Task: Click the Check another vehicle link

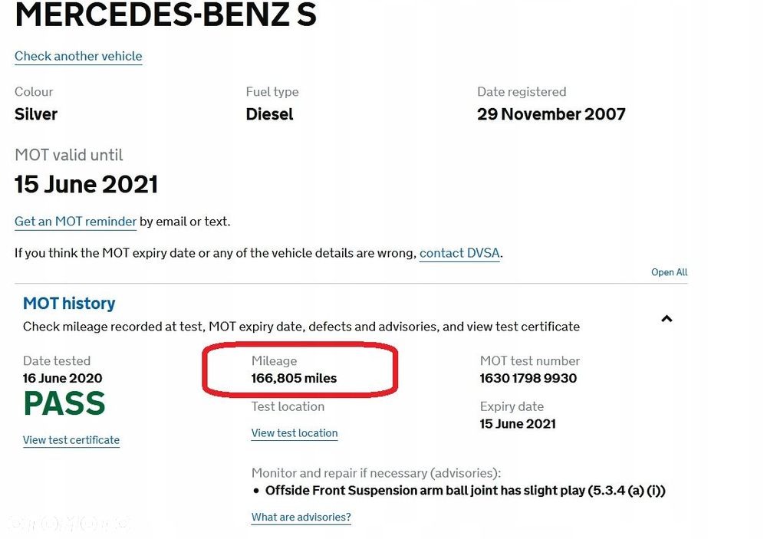Action: [78, 56]
